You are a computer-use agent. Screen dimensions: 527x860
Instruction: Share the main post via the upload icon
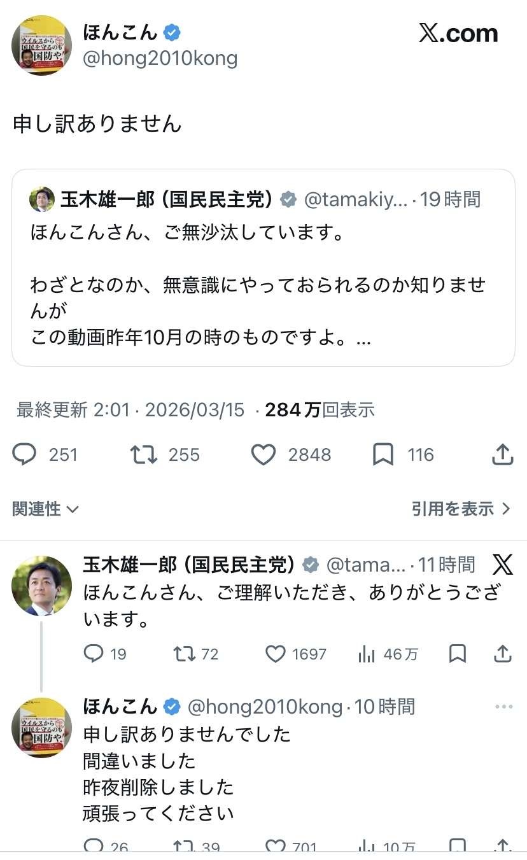click(503, 455)
